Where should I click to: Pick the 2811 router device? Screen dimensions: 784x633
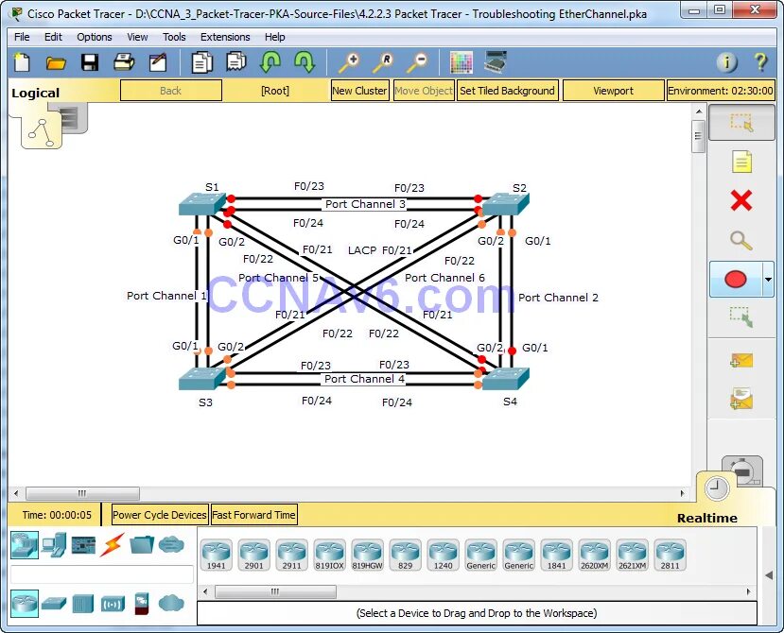(670, 555)
